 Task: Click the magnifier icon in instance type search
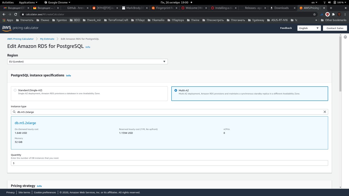click(14, 112)
